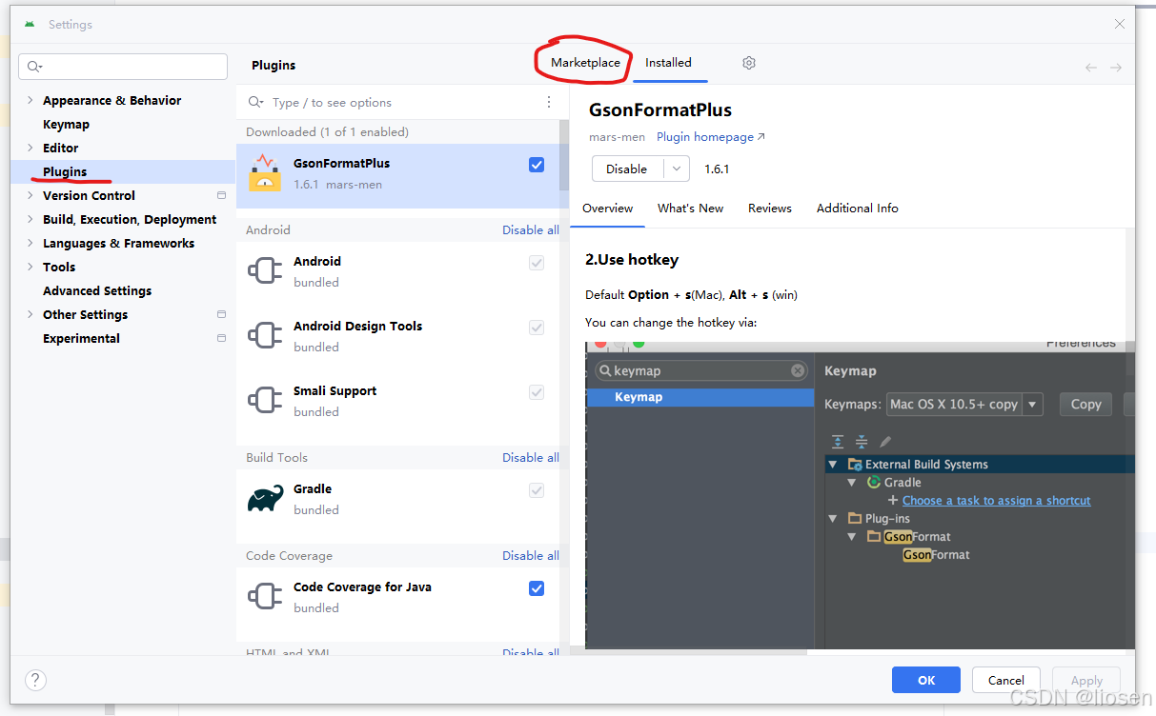The width and height of the screenshot is (1156, 716).
Task: Close the Settings dialog window
Action: (1120, 24)
